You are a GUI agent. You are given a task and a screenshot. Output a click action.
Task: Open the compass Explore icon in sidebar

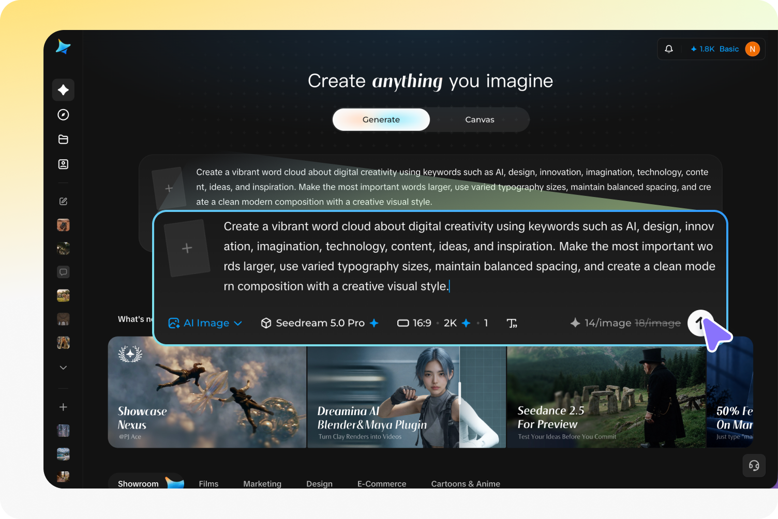click(x=63, y=115)
